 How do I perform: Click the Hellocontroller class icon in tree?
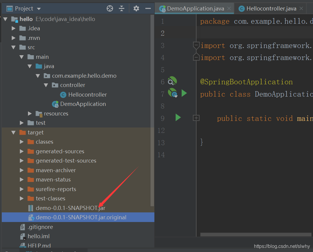pyautogui.click(x=63, y=95)
